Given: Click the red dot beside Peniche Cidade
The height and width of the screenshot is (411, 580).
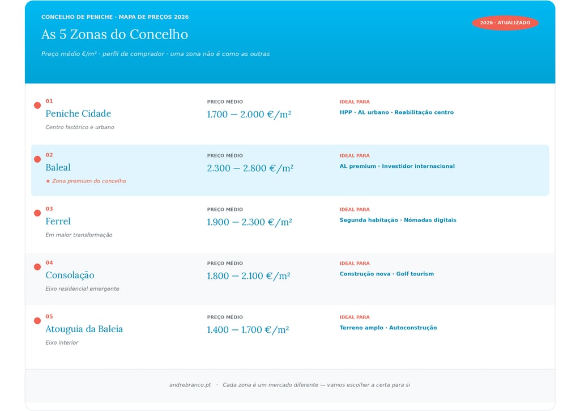Looking at the screenshot, I should [x=37, y=105].
